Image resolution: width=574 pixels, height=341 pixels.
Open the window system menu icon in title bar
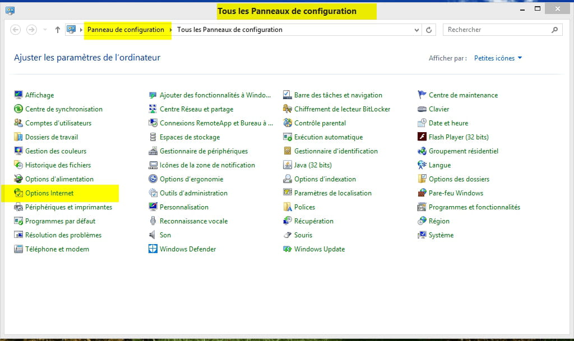(10, 10)
